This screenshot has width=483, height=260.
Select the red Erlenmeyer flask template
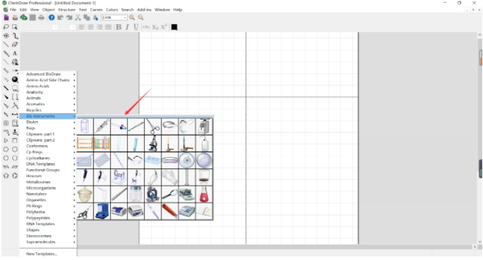coord(204,194)
